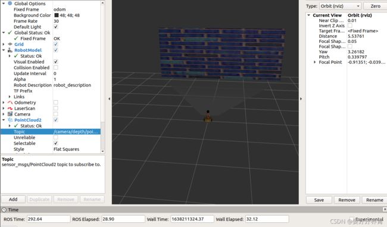
Task: Click the Background Color swatch
Action: click(x=57, y=15)
